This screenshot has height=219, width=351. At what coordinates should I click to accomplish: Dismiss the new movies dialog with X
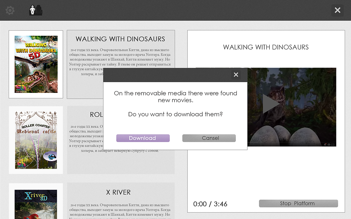(x=236, y=75)
